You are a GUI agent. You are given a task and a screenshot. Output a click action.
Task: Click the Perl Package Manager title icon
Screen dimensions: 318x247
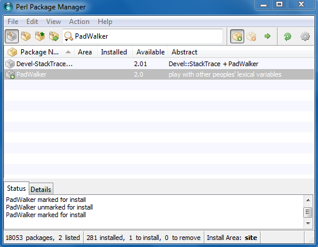(x=8, y=7)
